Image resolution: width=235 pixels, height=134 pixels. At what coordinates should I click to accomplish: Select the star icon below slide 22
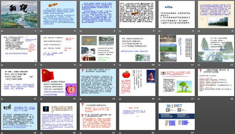120,133
